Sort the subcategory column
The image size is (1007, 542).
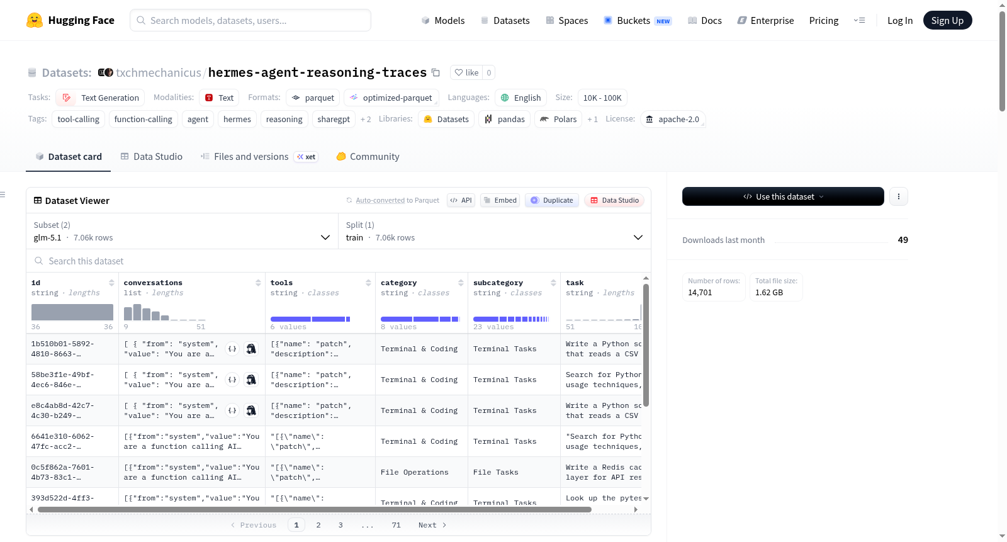[553, 283]
